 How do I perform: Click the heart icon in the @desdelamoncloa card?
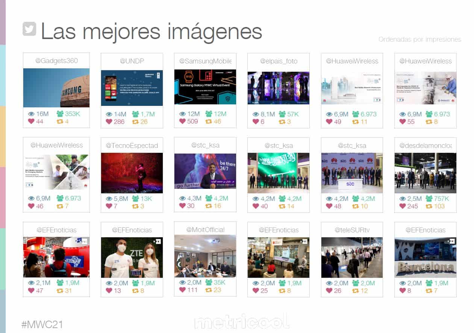(403, 206)
